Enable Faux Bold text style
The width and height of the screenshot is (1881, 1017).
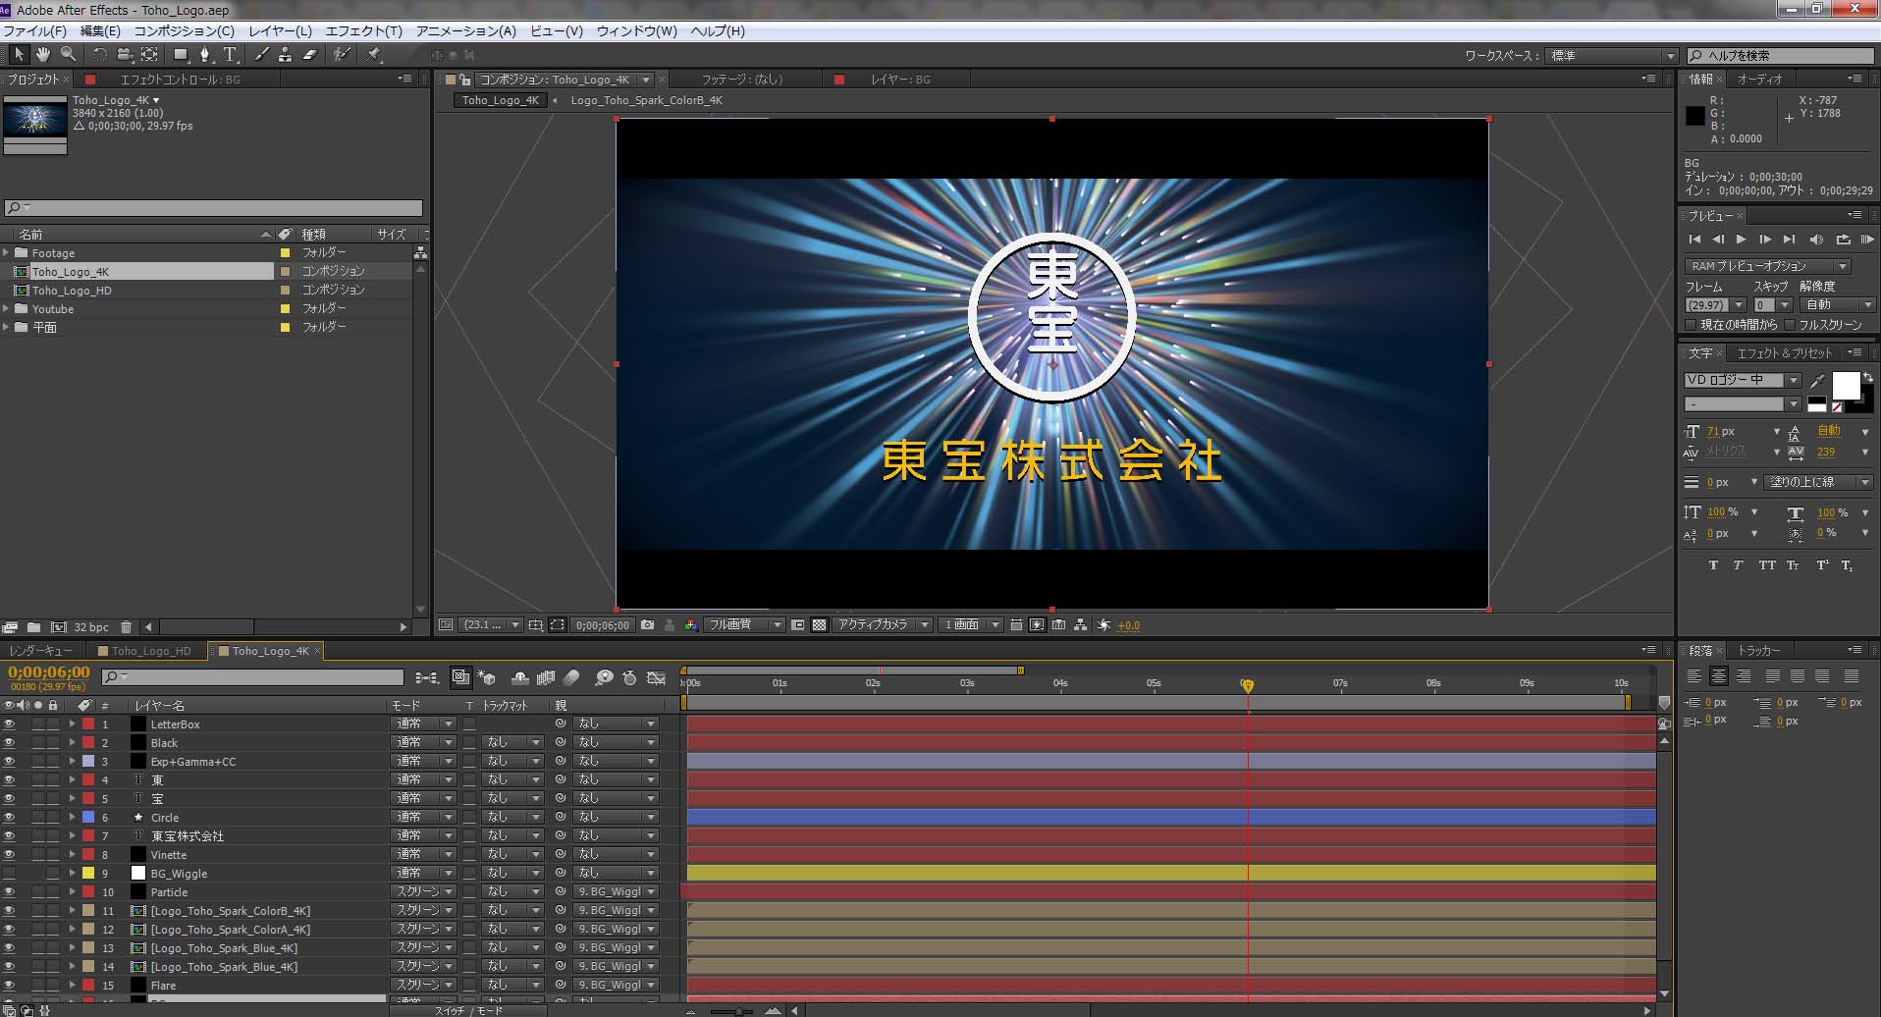coord(1713,565)
